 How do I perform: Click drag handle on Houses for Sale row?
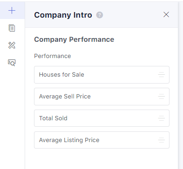tap(162, 75)
